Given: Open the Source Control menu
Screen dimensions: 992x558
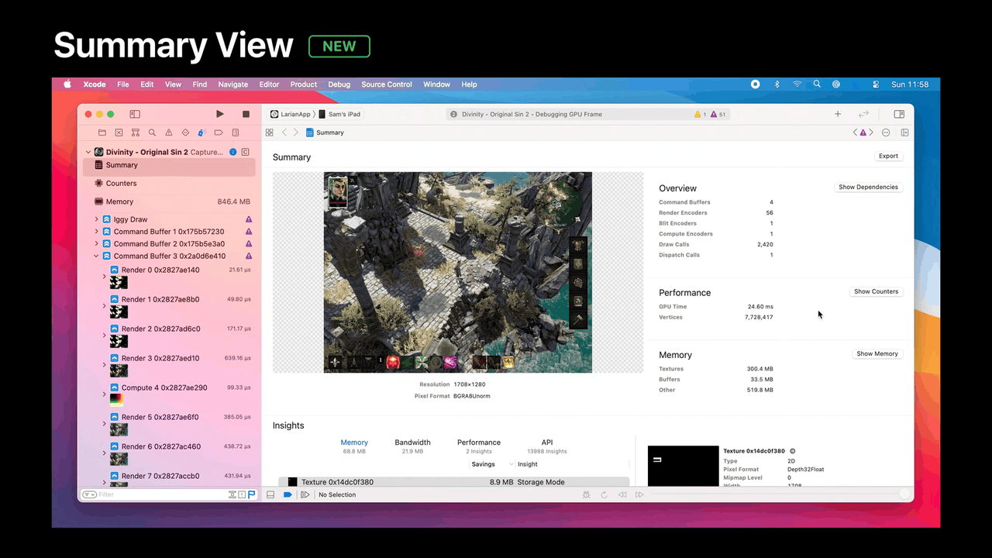Looking at the screenshot, I should click(x=387, y=84).
